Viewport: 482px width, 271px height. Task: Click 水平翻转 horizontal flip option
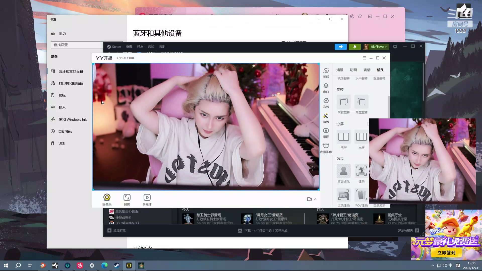[361, 78]
